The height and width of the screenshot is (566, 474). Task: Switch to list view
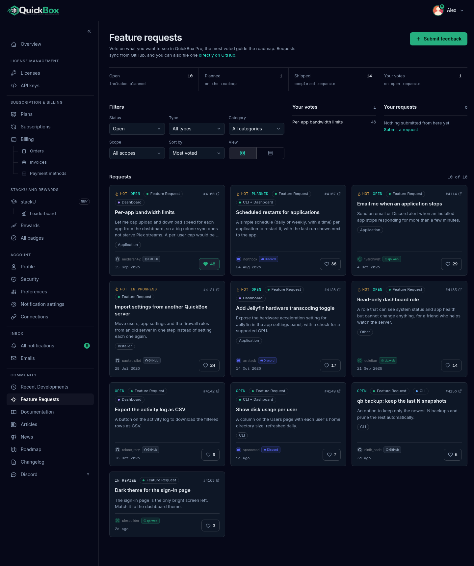pyautogui.click(x=270, y=153)
